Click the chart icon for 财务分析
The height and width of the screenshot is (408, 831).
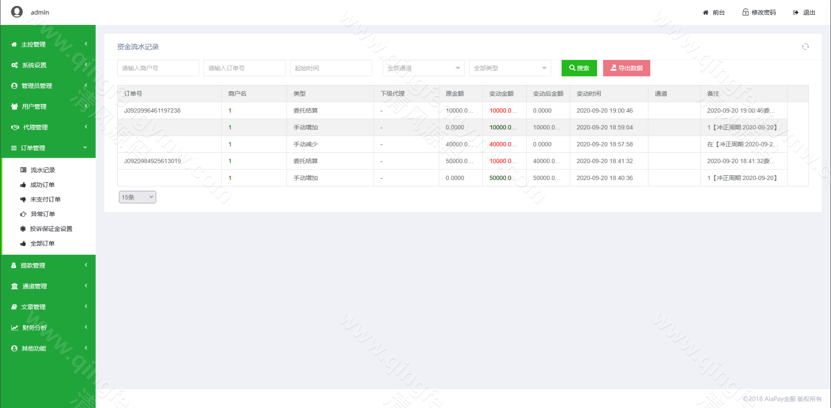pyautogui.click(x=15, y=328)
